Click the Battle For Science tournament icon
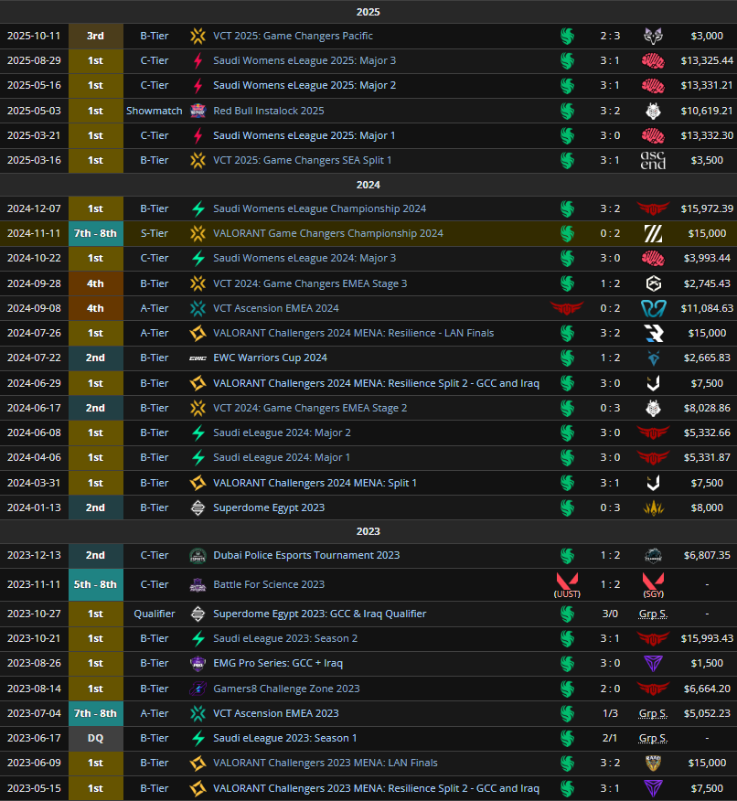The width and height of the screenshot is (737, 801). click(x=198, y=584)
